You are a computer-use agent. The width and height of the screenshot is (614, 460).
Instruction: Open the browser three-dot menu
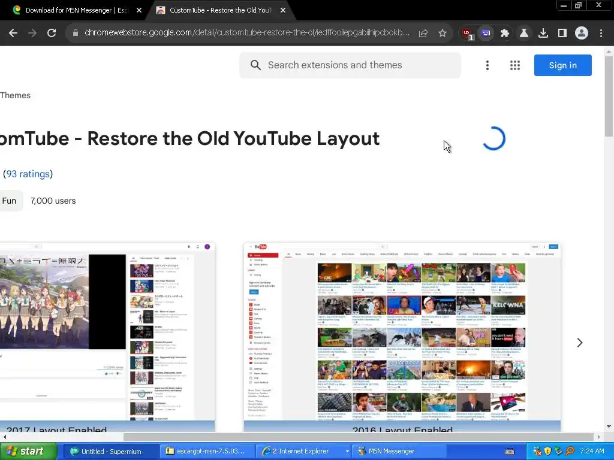tap(601, 34)
